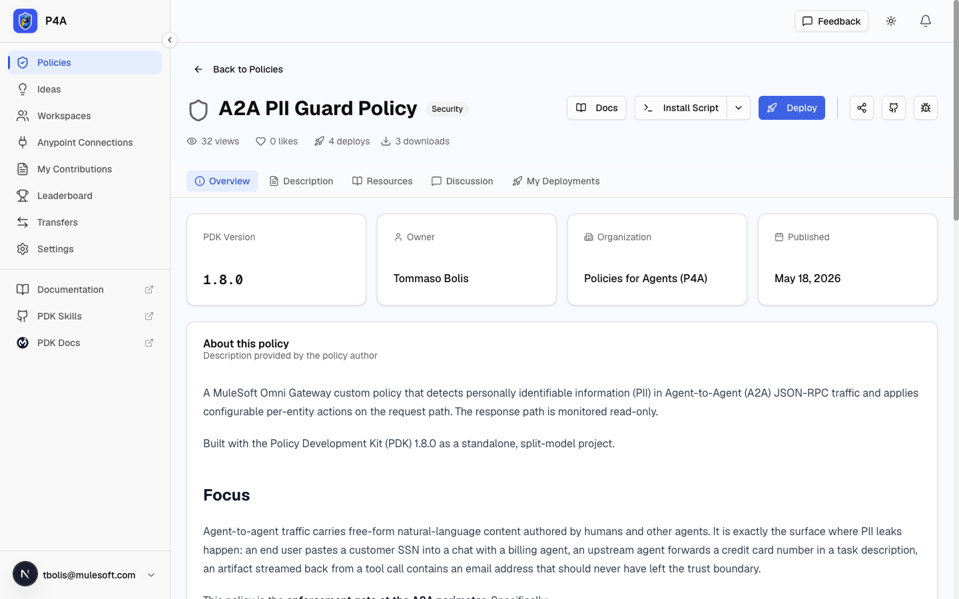The width and height of the screenshot is (959, 599).
Task: Open the PDK Docs external link
Action: tap(85, 343)
